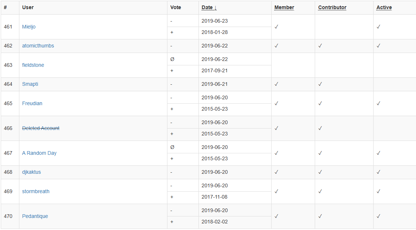Image resolution: width=416 pixels, height=230 pixels.
Task: Click the Member column header
Action: (x=284, y=7)
